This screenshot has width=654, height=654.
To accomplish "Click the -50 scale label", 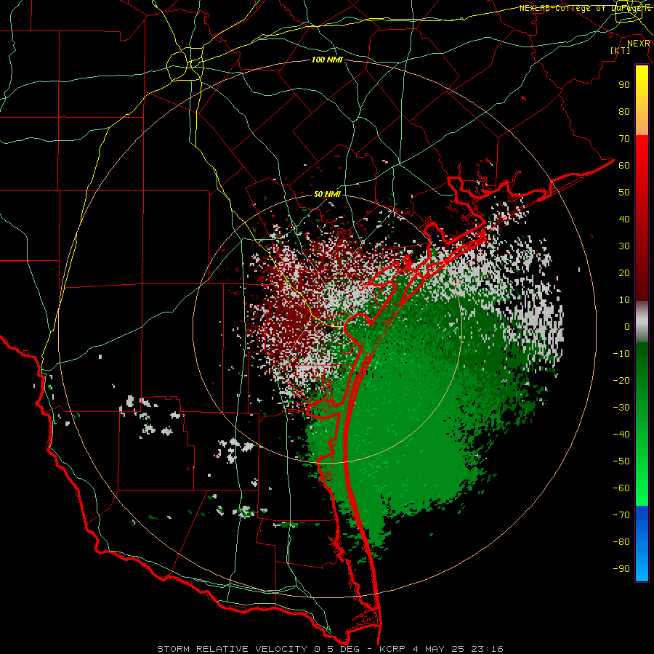I will click(621, 461).
